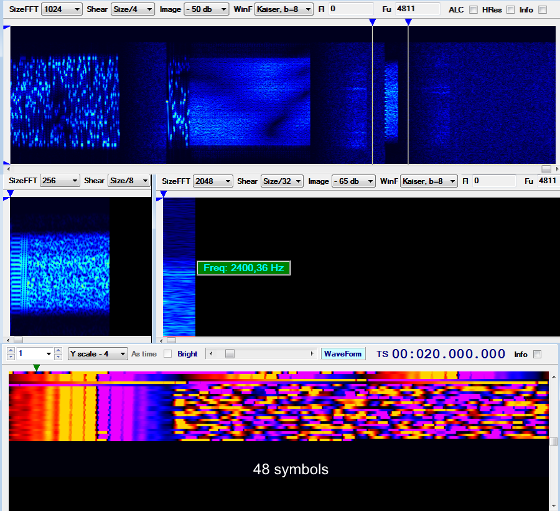Click the blue marker on the 2048 FFT panel
Image resolution: width=560 pixels, height=511 pixels.
click(x=162, y=194)
